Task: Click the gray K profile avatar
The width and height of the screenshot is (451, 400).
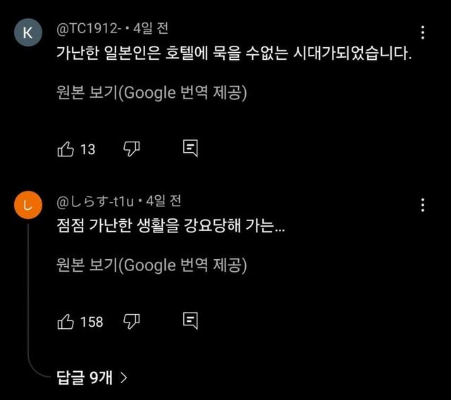Action: click(x=27, y=33)
